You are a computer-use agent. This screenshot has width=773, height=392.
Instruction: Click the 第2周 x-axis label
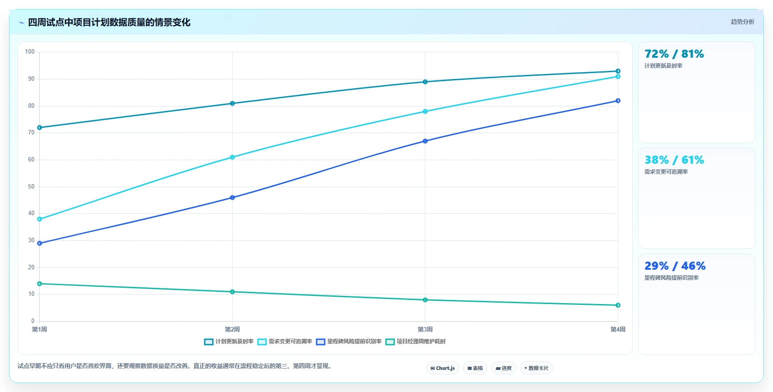232,329
